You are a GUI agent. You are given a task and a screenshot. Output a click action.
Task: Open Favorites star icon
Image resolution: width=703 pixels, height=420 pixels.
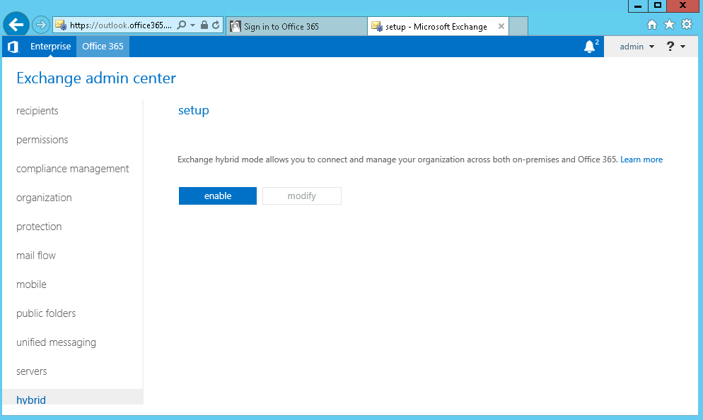coord(669,25)
